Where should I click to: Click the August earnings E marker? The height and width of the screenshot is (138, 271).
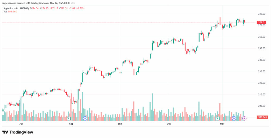tap(69, 118)
